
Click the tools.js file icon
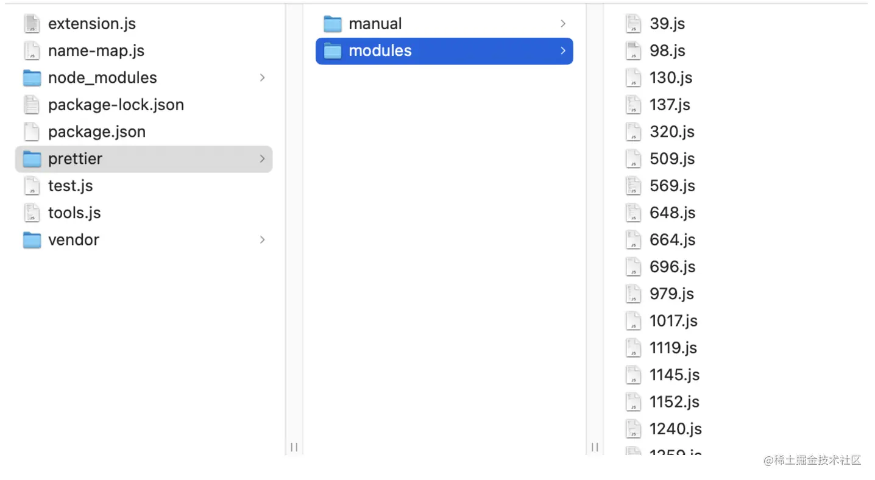point(32,213)
